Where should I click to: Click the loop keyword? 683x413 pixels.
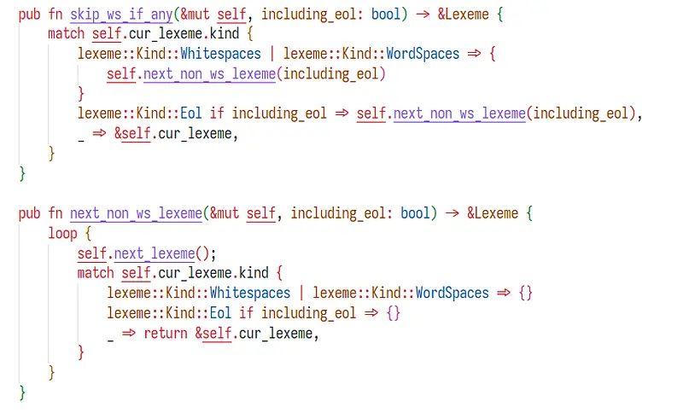click(62, 233)
